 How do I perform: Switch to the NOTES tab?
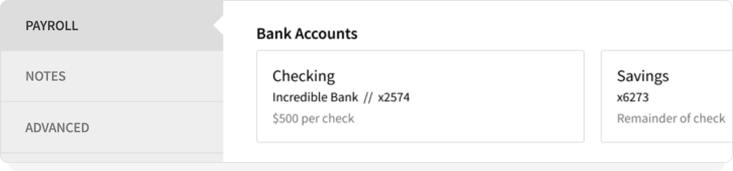click(46, 76)
